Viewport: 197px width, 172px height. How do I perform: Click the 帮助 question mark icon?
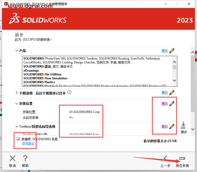[25, 159]
